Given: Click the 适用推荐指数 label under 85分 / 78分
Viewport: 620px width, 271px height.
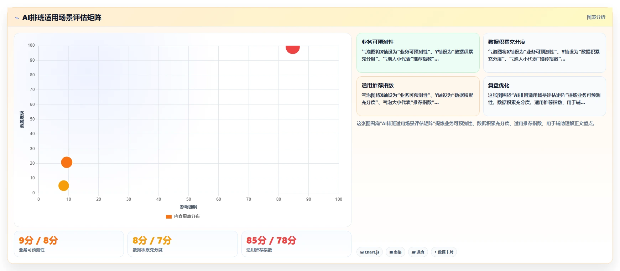Looking at the screenshot, I should pyautogui.click(x=259, y=250).
